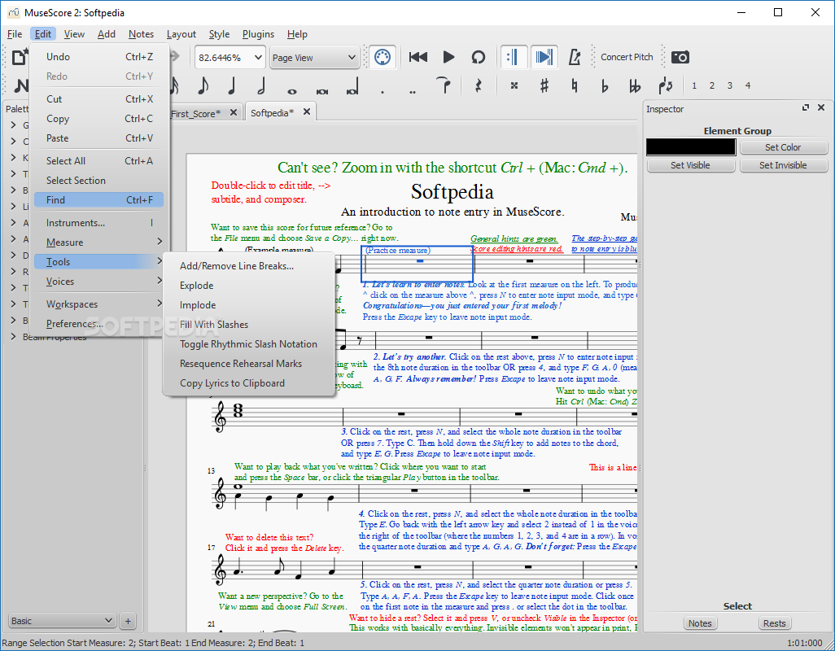The height and width of the screenshot is (651, 835).
Task: Select voice 1 button
Action: (694, 85)
